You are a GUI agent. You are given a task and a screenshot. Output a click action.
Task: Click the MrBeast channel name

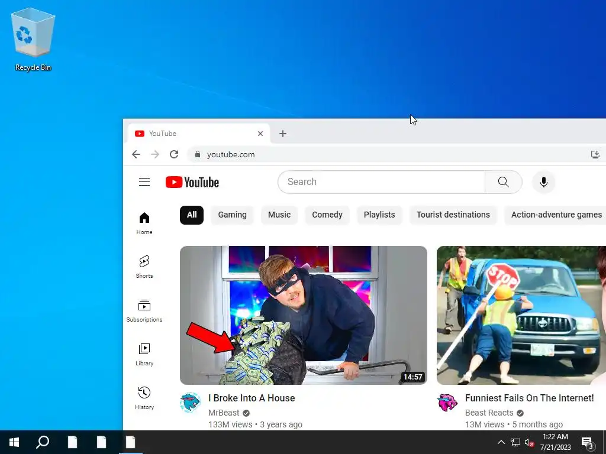[x=224, y=413]
